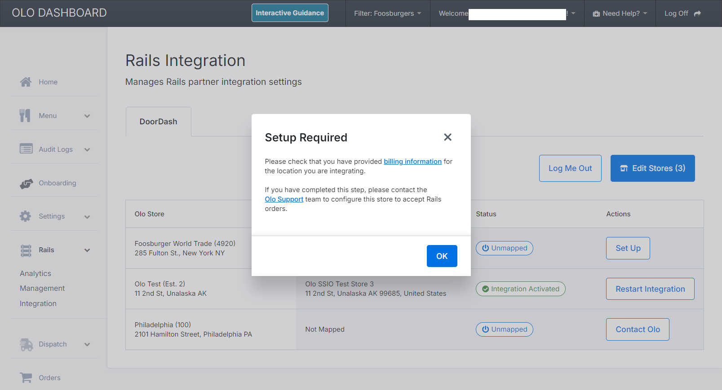
Task: Click the Dispatch truck icon
Action: [27, 344]
